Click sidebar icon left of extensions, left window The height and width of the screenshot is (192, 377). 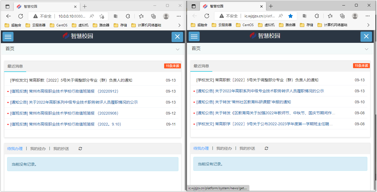pos(116,16)
